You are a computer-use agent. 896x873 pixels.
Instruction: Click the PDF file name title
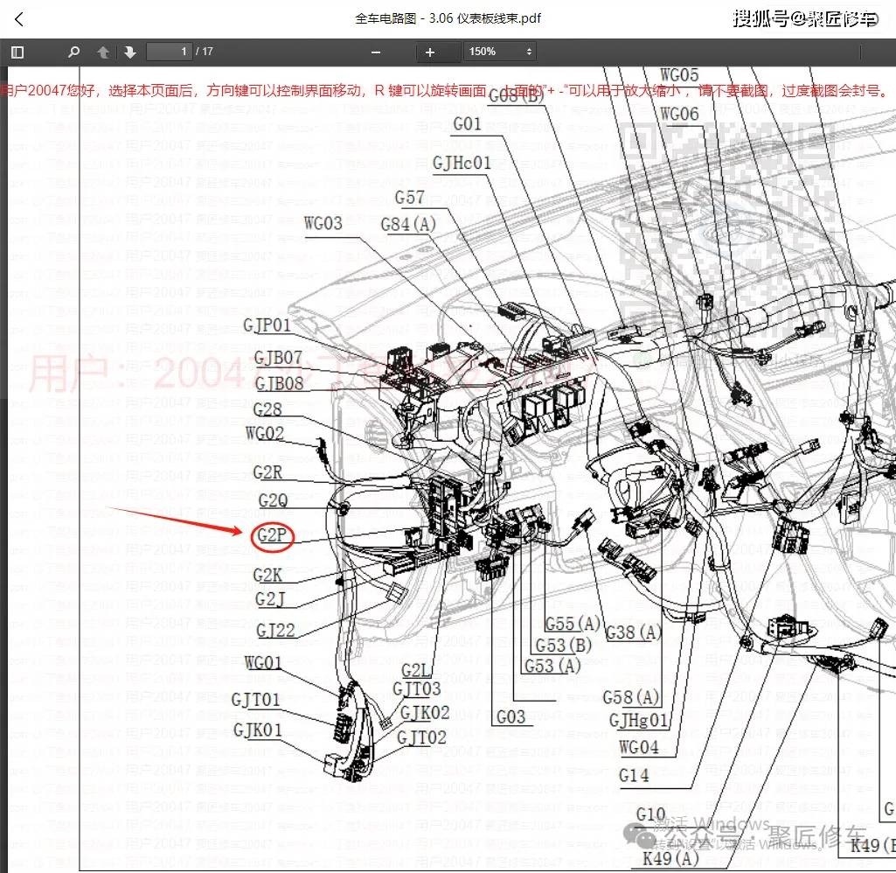448,18
